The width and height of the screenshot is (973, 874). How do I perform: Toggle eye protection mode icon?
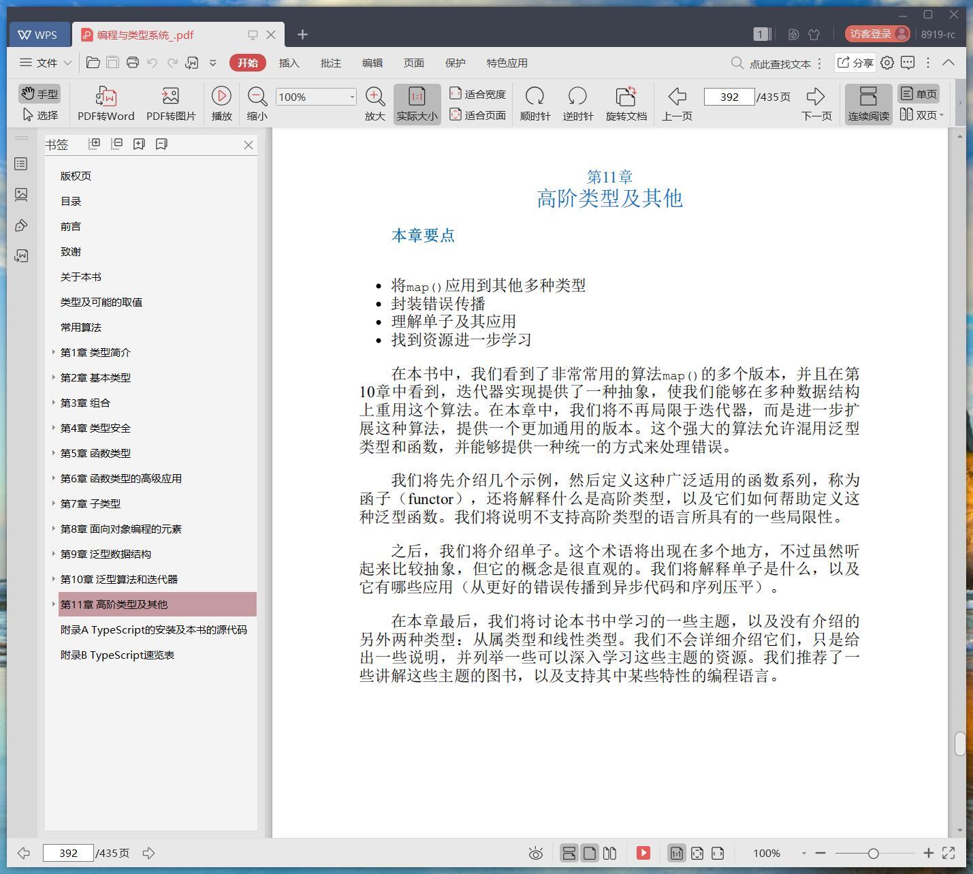[536, 853]
